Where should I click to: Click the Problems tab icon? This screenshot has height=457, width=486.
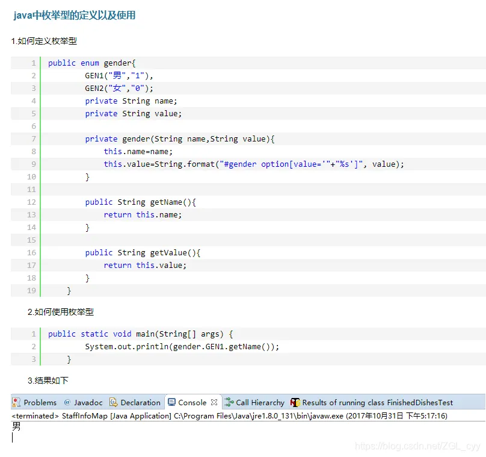(16, 402)
